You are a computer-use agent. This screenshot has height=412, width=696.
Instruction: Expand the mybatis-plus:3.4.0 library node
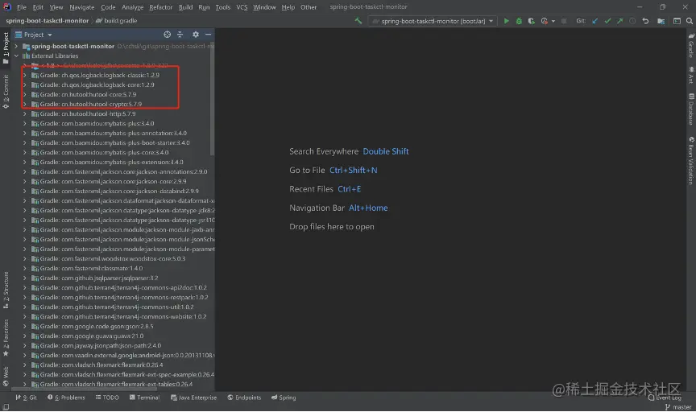[x=25, y=124]
